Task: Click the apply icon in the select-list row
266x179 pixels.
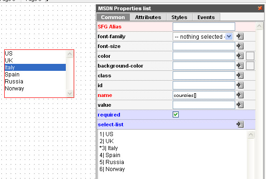Action: 240,124
